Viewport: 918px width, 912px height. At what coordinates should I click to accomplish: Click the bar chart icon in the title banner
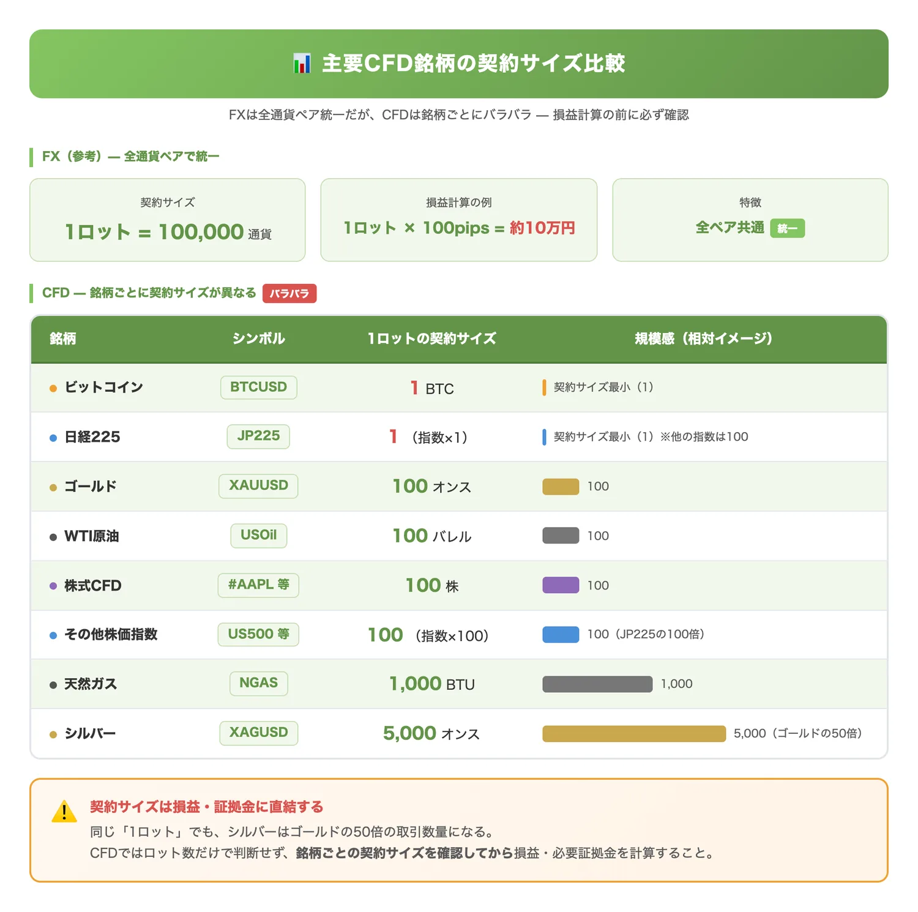(x=302, y=64)
